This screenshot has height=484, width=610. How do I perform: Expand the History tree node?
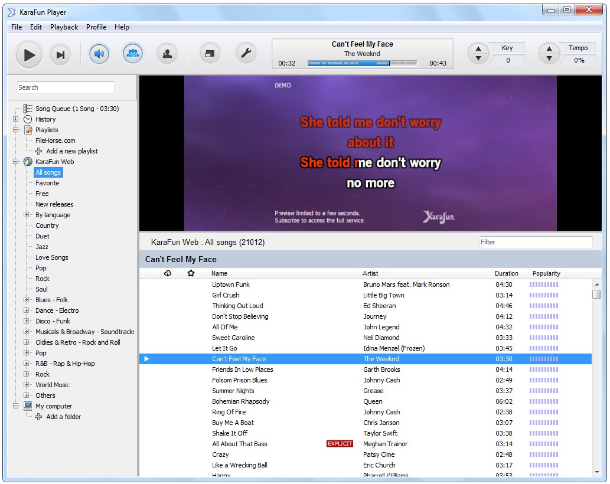[16, 119]
